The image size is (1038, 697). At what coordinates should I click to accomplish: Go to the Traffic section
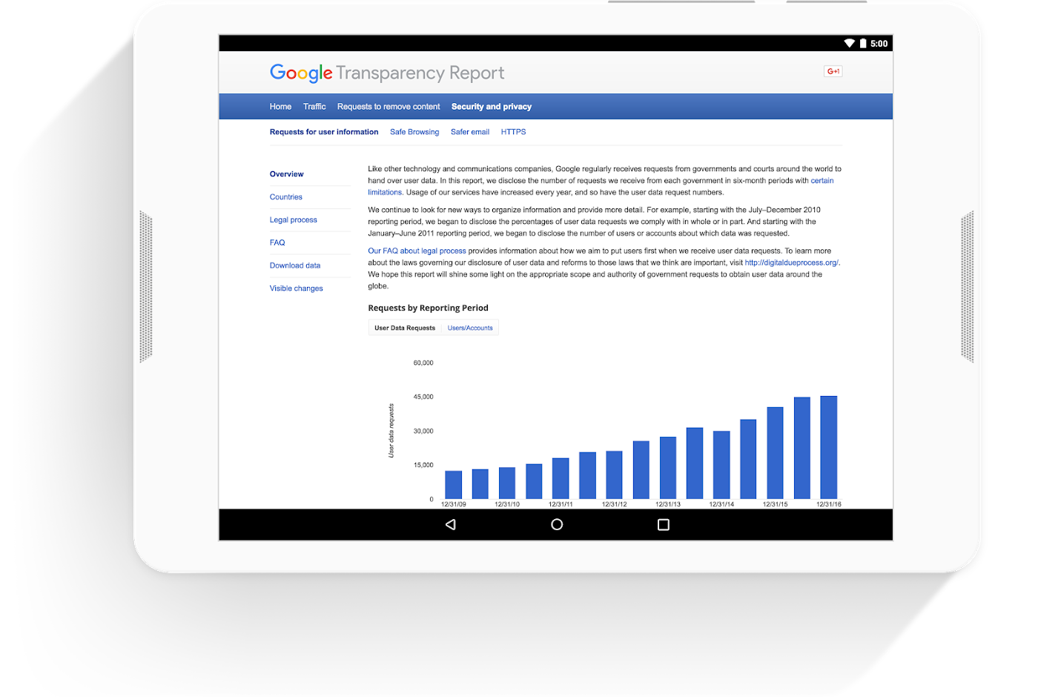[314, 107]
